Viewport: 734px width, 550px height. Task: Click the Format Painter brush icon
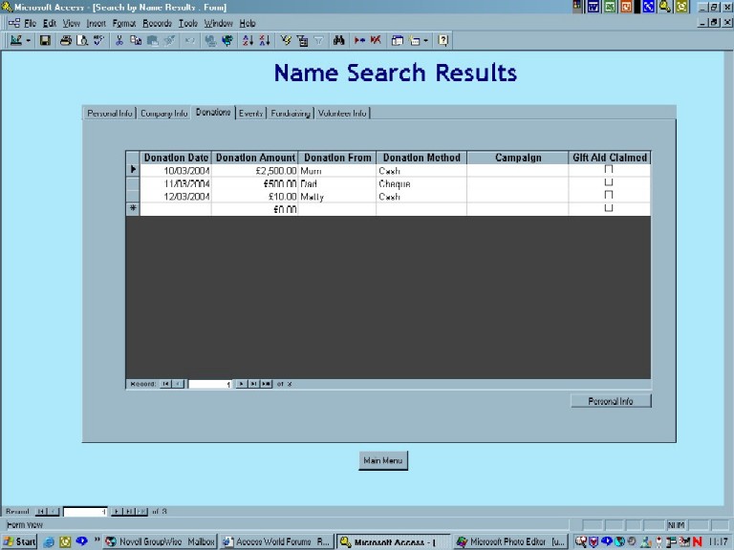(169, 41)
